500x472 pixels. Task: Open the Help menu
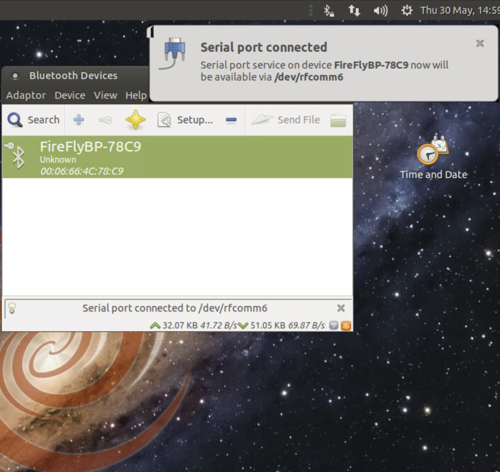tap(136, 96)
